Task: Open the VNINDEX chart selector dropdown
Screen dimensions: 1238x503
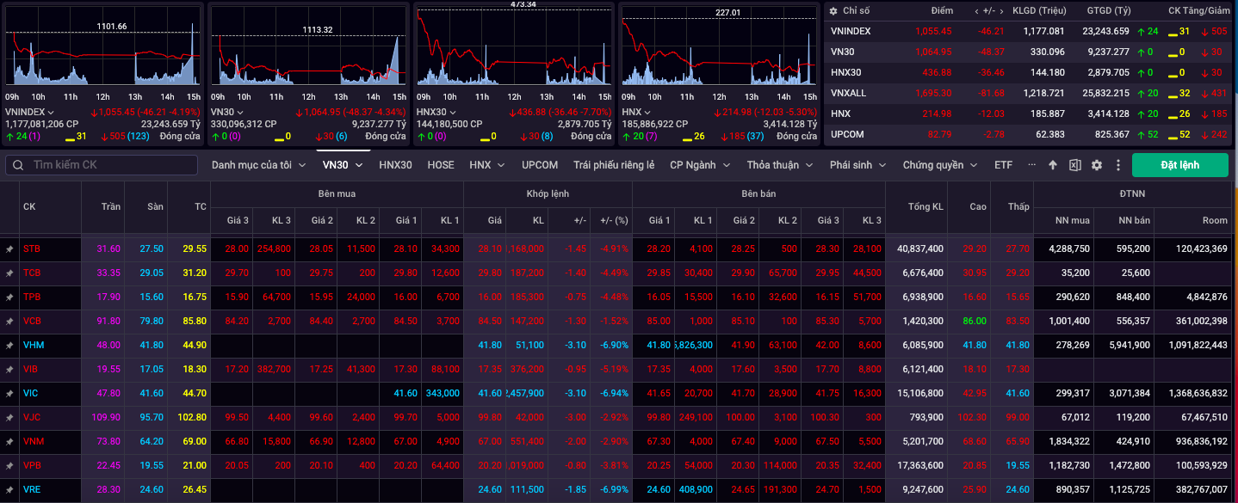Action: click(51, 112)
